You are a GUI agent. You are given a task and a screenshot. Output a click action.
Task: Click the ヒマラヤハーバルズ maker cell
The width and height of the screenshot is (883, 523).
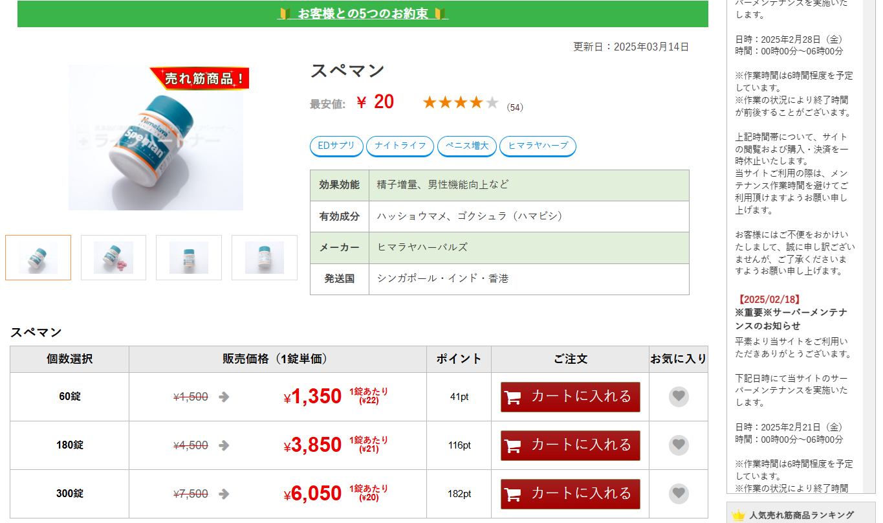529,247
